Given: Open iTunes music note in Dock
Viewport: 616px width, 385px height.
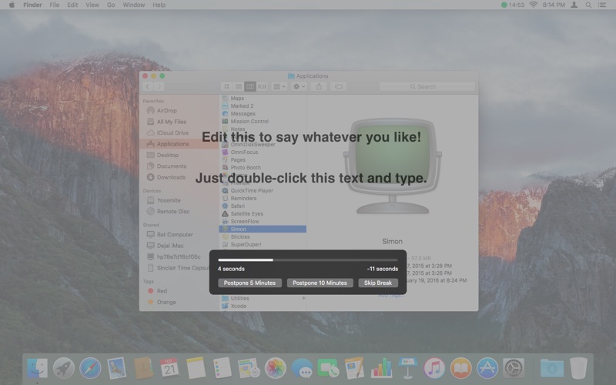Looking at the screenshot, I should pos(434,368).
